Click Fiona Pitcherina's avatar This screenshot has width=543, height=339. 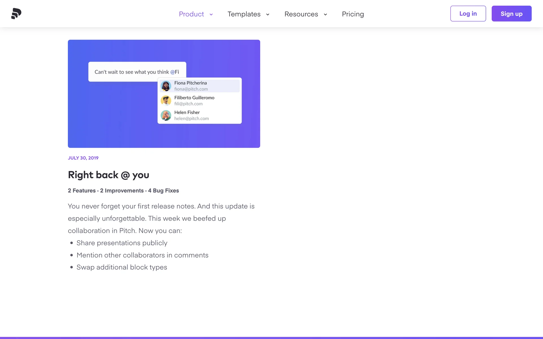(x=166, y=86)
